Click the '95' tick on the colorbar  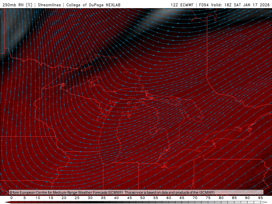coord(260,198)
